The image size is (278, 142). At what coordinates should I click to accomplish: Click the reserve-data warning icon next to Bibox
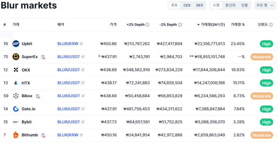tap(38, 96)
